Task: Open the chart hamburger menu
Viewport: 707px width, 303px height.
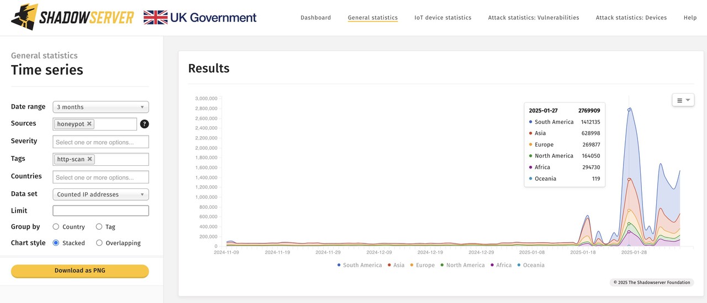Action: 683,100
